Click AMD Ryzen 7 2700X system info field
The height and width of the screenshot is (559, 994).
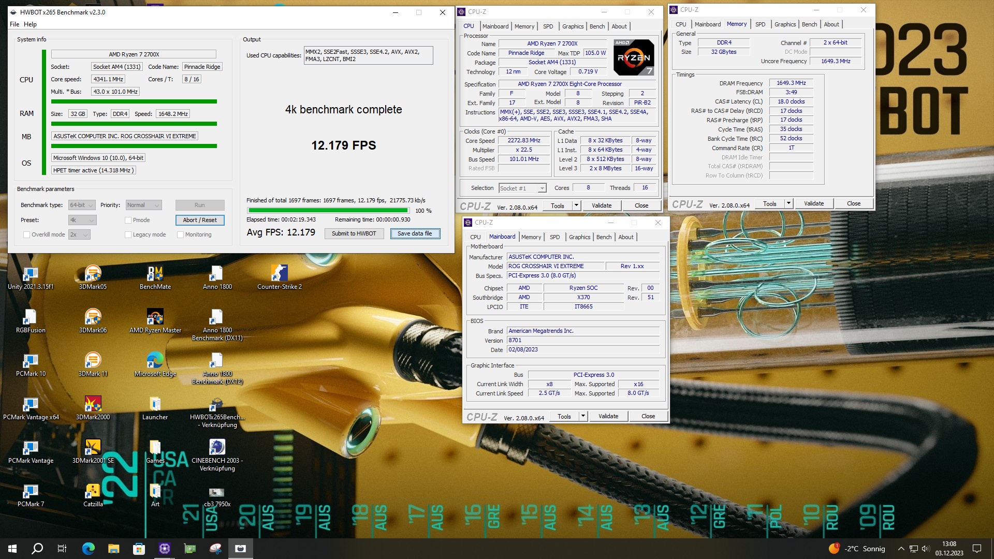click(134, 54)
